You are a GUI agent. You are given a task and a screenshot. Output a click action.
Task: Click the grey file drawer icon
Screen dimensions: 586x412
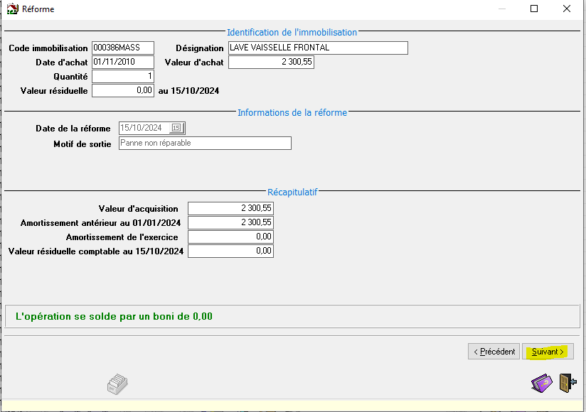tap(117, 384)
